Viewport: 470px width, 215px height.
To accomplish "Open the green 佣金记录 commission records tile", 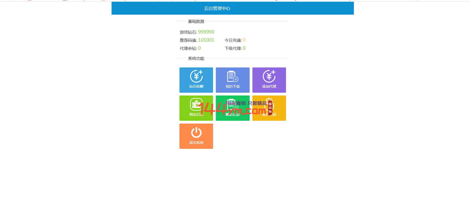I will coord(196,108).
